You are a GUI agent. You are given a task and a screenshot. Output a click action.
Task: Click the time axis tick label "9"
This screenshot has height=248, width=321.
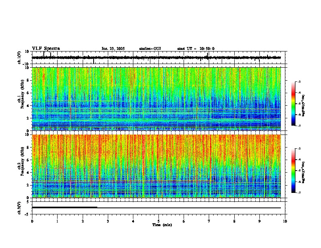coord(259,221)
